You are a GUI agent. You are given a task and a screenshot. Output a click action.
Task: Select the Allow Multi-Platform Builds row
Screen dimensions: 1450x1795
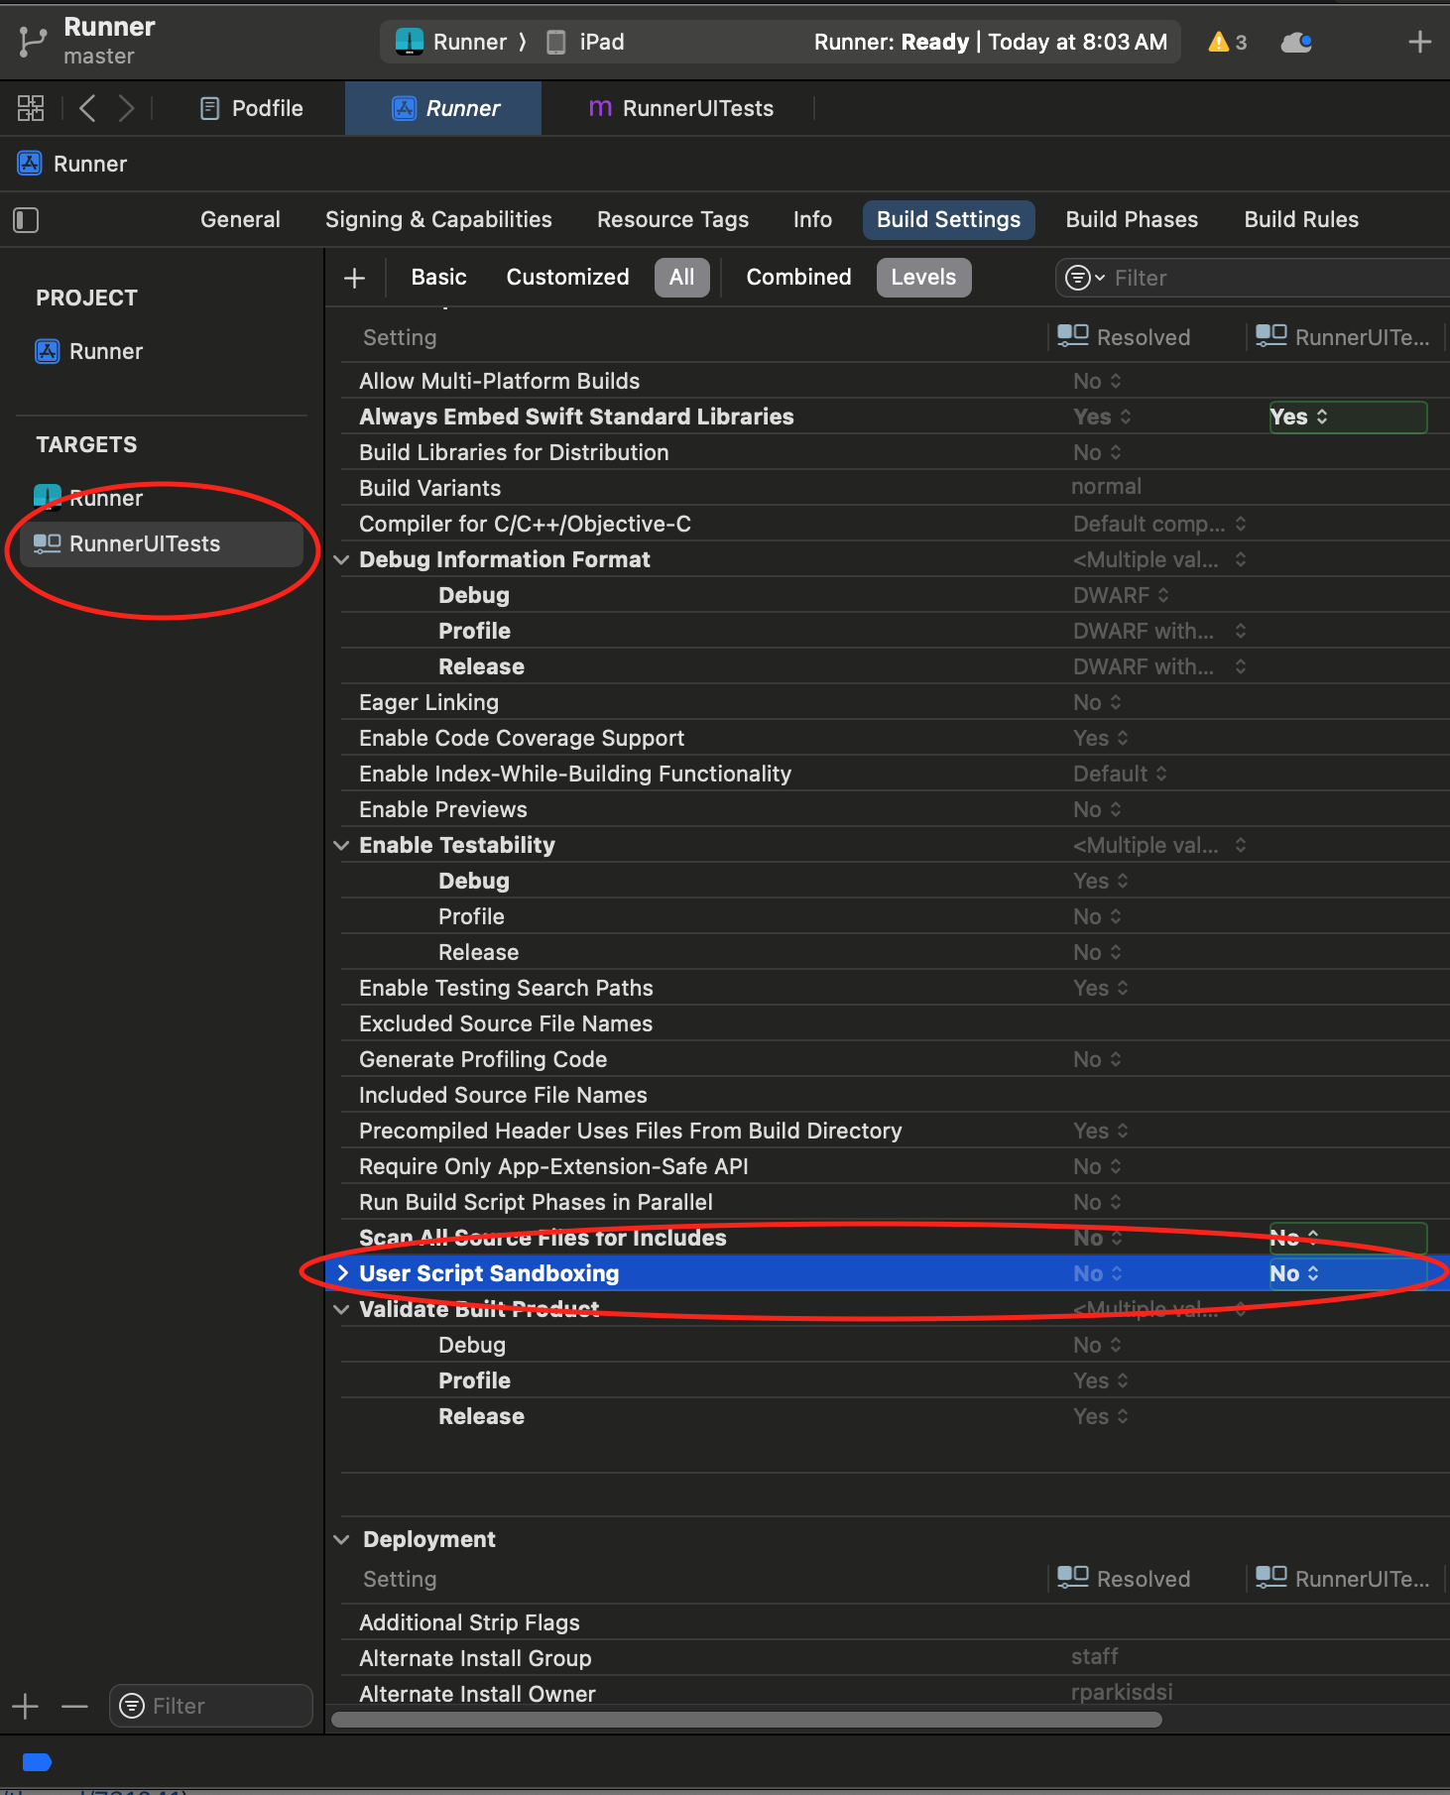pyautogui.click(x=895, y=381)
